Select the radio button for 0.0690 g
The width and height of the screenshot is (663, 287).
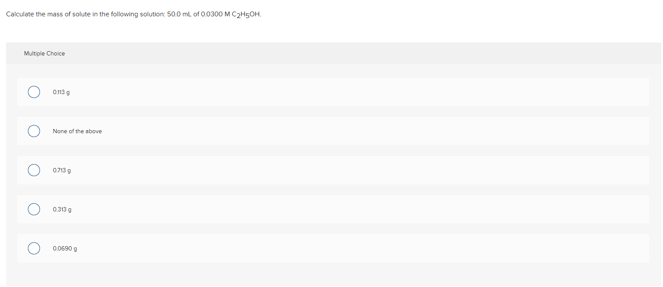pos(34,248)
